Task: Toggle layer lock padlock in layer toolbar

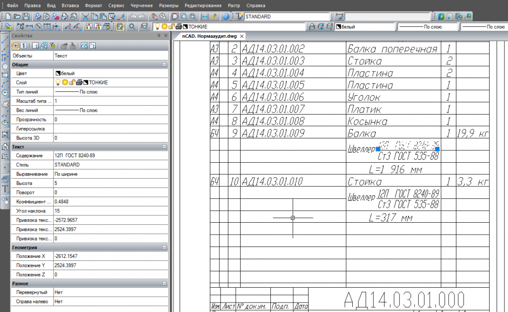Action: pyautogui.click(x=171, y=27)
